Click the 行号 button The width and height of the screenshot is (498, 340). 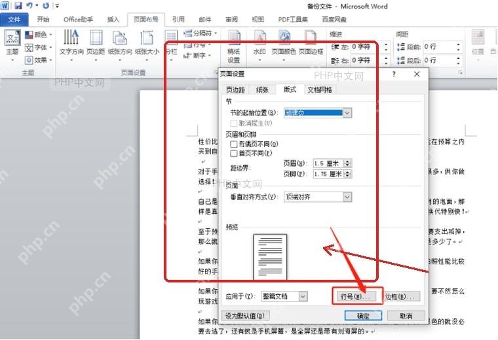356,297
